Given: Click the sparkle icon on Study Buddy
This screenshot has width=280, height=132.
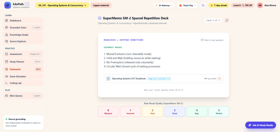Looking at the screenshot, I should tap(250, 125).
